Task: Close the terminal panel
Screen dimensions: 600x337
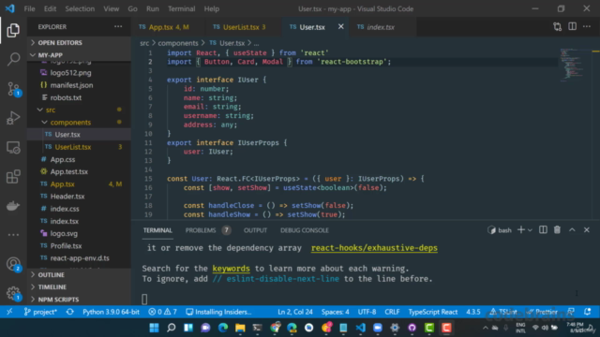Action: (587, 230)
